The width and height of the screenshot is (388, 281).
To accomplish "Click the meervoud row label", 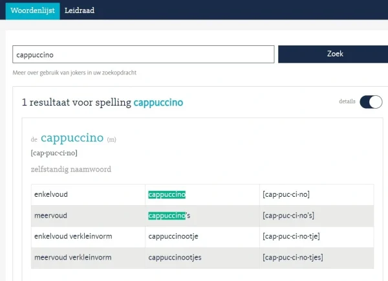I will click(50, 216).
